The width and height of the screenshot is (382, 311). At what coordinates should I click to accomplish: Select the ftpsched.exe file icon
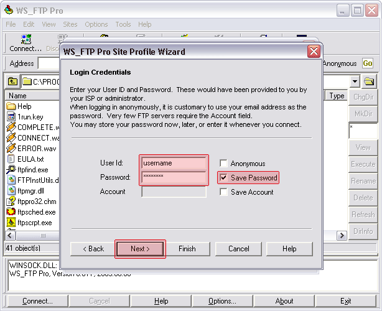coord(11,212)
